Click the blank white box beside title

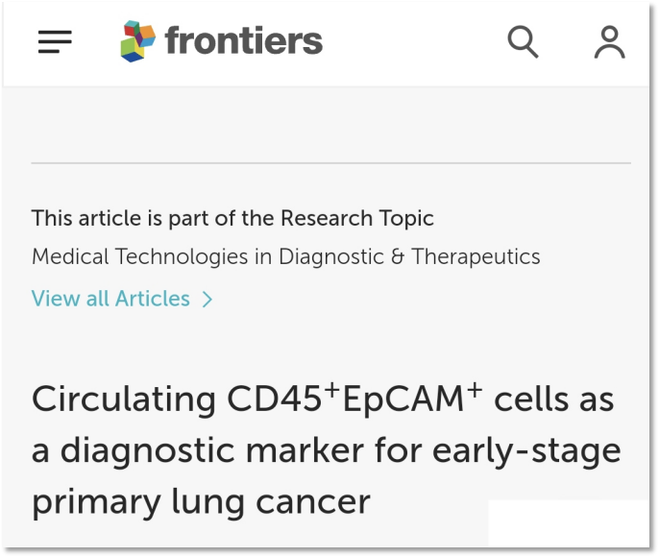pos(569,522)
